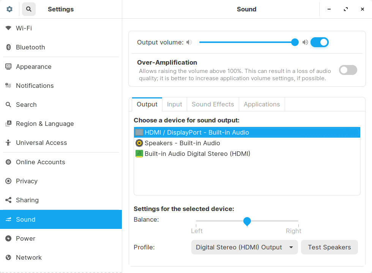Click the high volume speaker icon
Screen dimensions: 372x273
[x=305, y=42]
